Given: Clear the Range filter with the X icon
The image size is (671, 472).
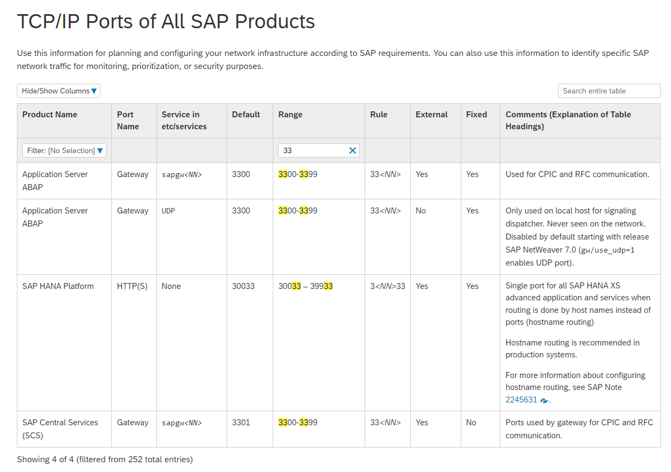Looking at the screenshot, I should point(353,150).
